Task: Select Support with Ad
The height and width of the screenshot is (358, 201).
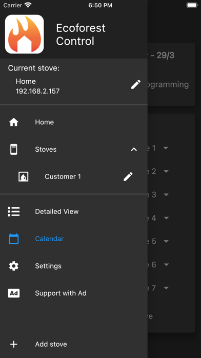Action: (x=74, y=293)
